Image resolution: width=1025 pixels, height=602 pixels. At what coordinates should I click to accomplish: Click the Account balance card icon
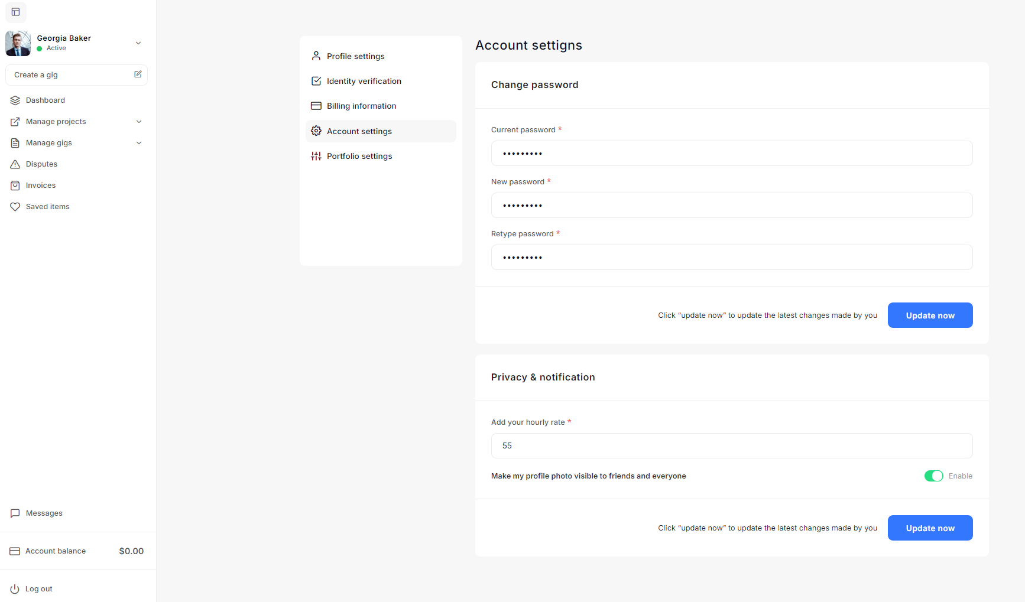click(x=15, y=551)
